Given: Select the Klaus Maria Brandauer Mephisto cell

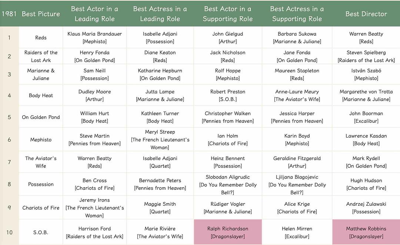Looking at the screenshot, I should pyautogui.click(x=94, y=37).
